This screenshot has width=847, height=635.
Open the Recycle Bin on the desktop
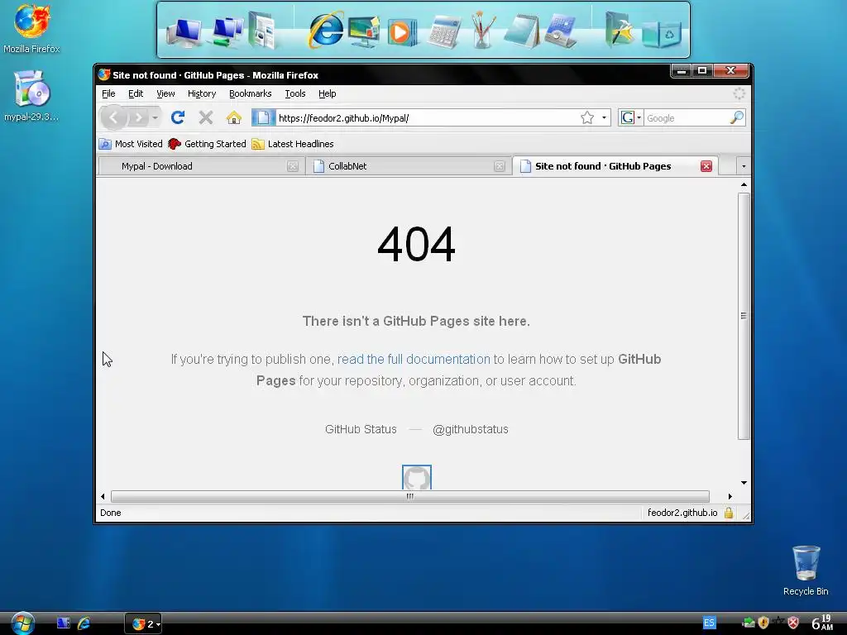(x=806, y=571)
